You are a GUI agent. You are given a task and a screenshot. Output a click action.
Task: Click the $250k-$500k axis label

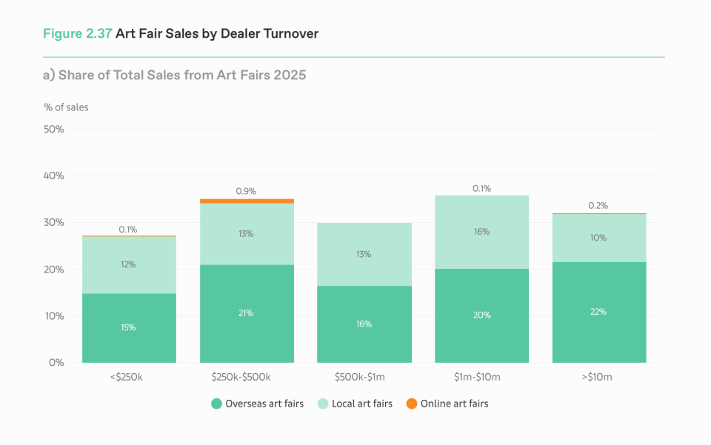pos(241,377)
